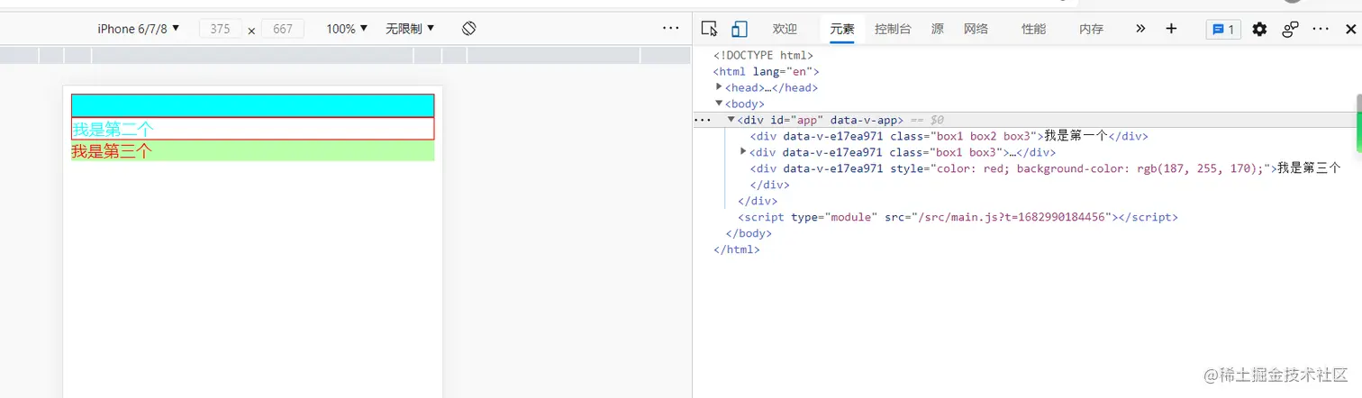Screen dimensions: 1362x398
Task: Open the DevTools settings gear
Action: tap(1259, 29)
